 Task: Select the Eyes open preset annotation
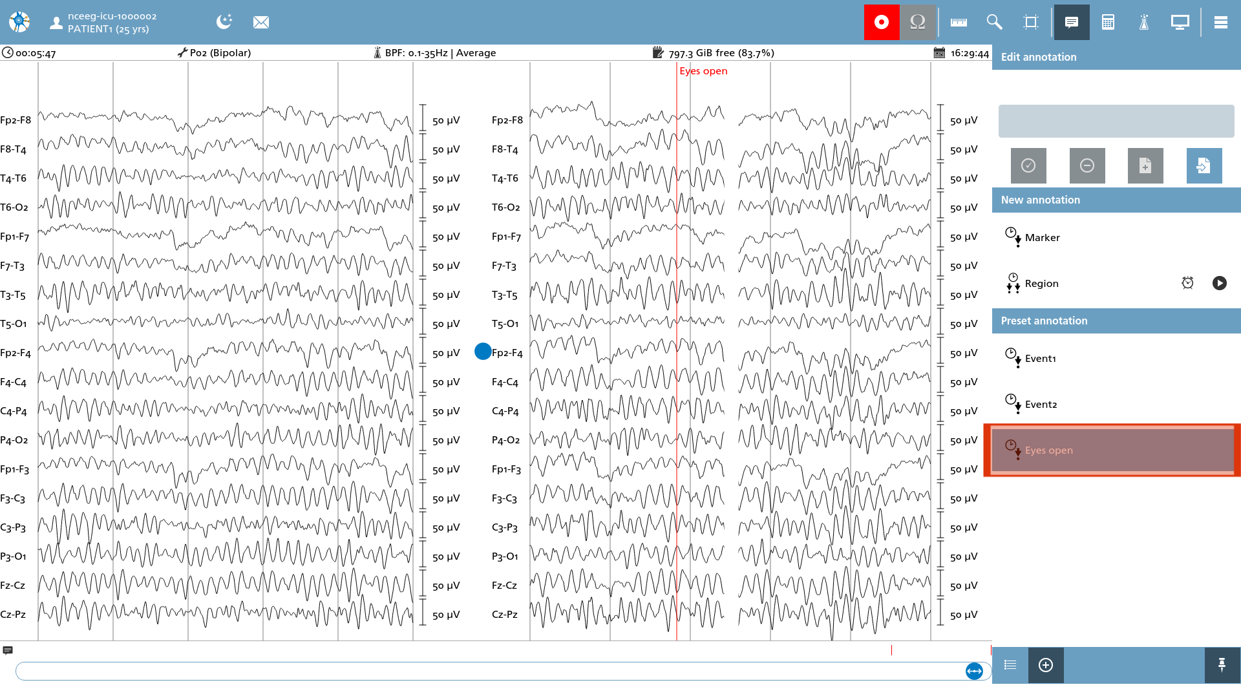point(1112,450)
